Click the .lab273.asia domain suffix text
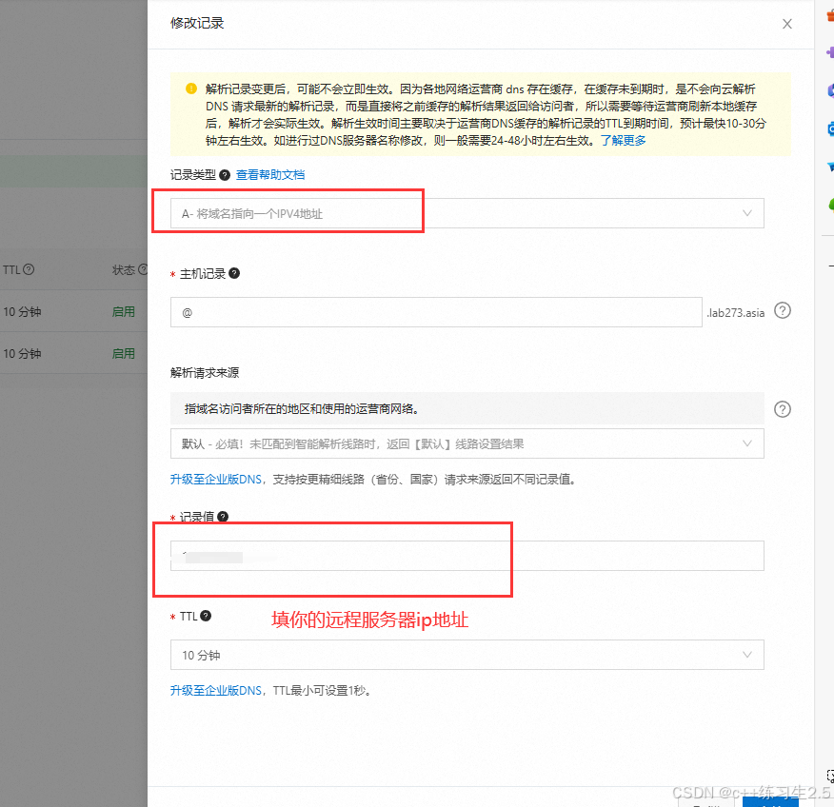This screenshot has width=834, height=807. coord(736,312)
